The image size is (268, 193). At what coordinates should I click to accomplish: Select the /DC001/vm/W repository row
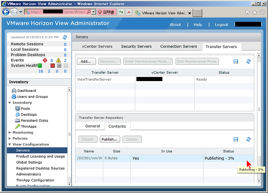pyautogui.click(x=165, y=158)
